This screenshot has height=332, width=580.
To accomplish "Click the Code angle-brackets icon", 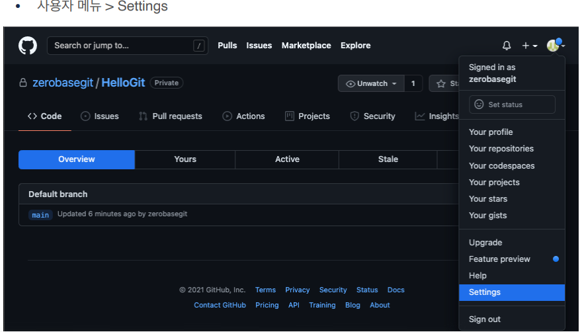I will pyautogui.click(x=32, y=116).
